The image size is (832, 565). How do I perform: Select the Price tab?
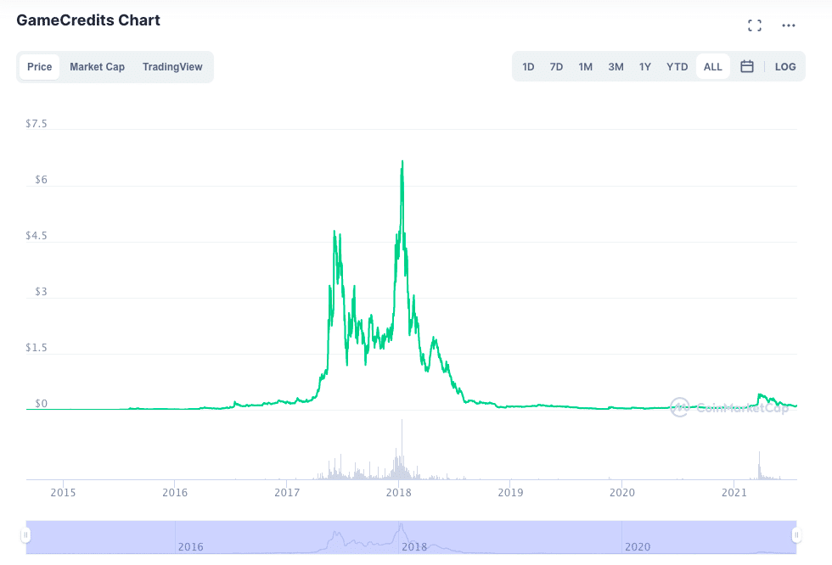pyautogui.click(x=40, y=67)
